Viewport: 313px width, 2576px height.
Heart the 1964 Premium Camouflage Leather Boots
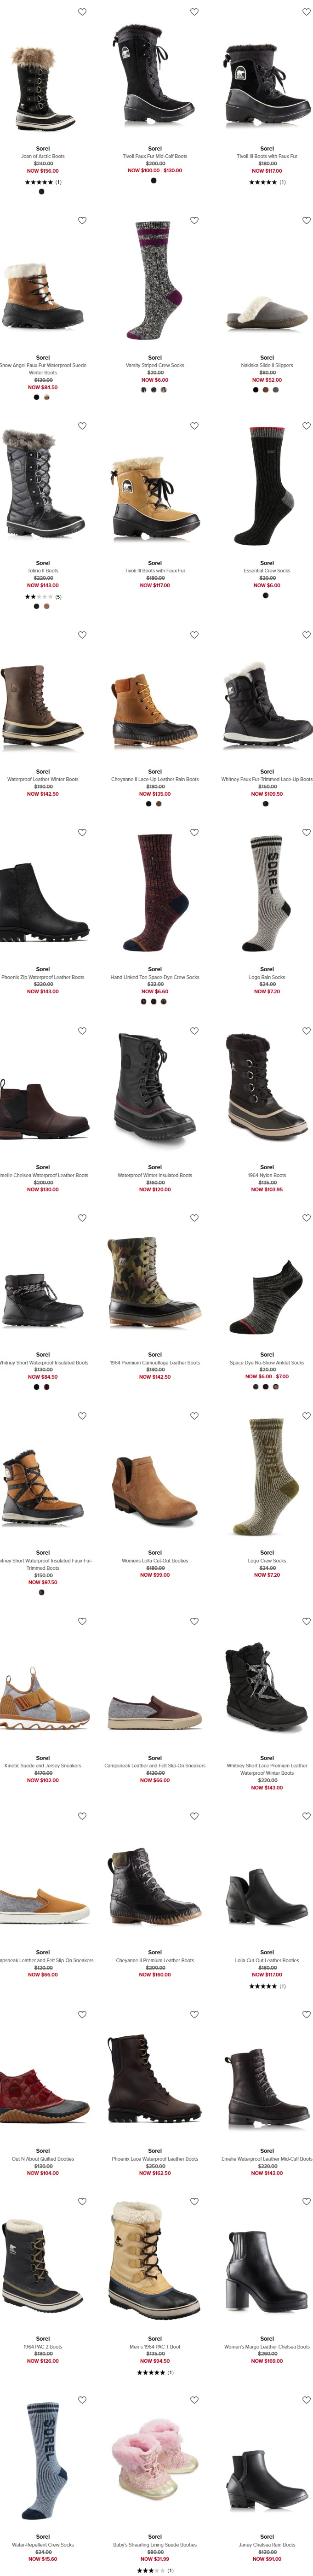(x=194, y=1218)
